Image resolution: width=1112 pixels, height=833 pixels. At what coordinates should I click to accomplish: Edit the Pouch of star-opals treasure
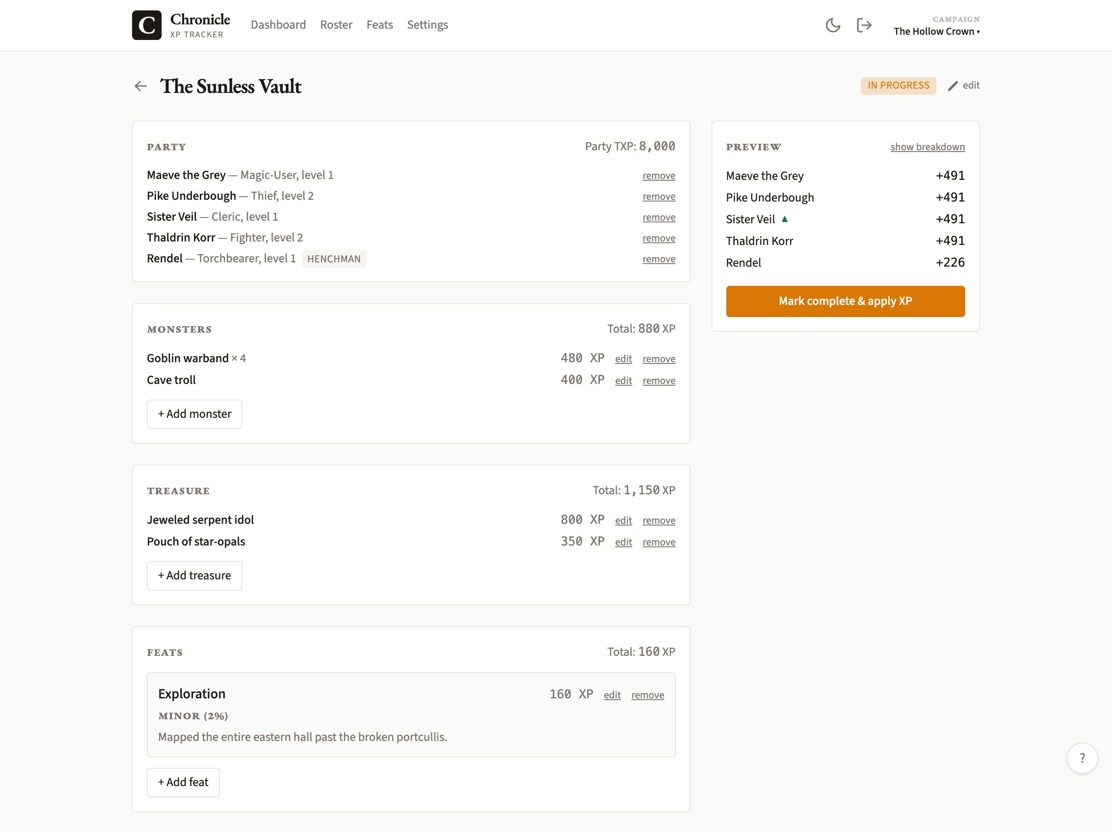pyautogui.click(x=623, y=542)
